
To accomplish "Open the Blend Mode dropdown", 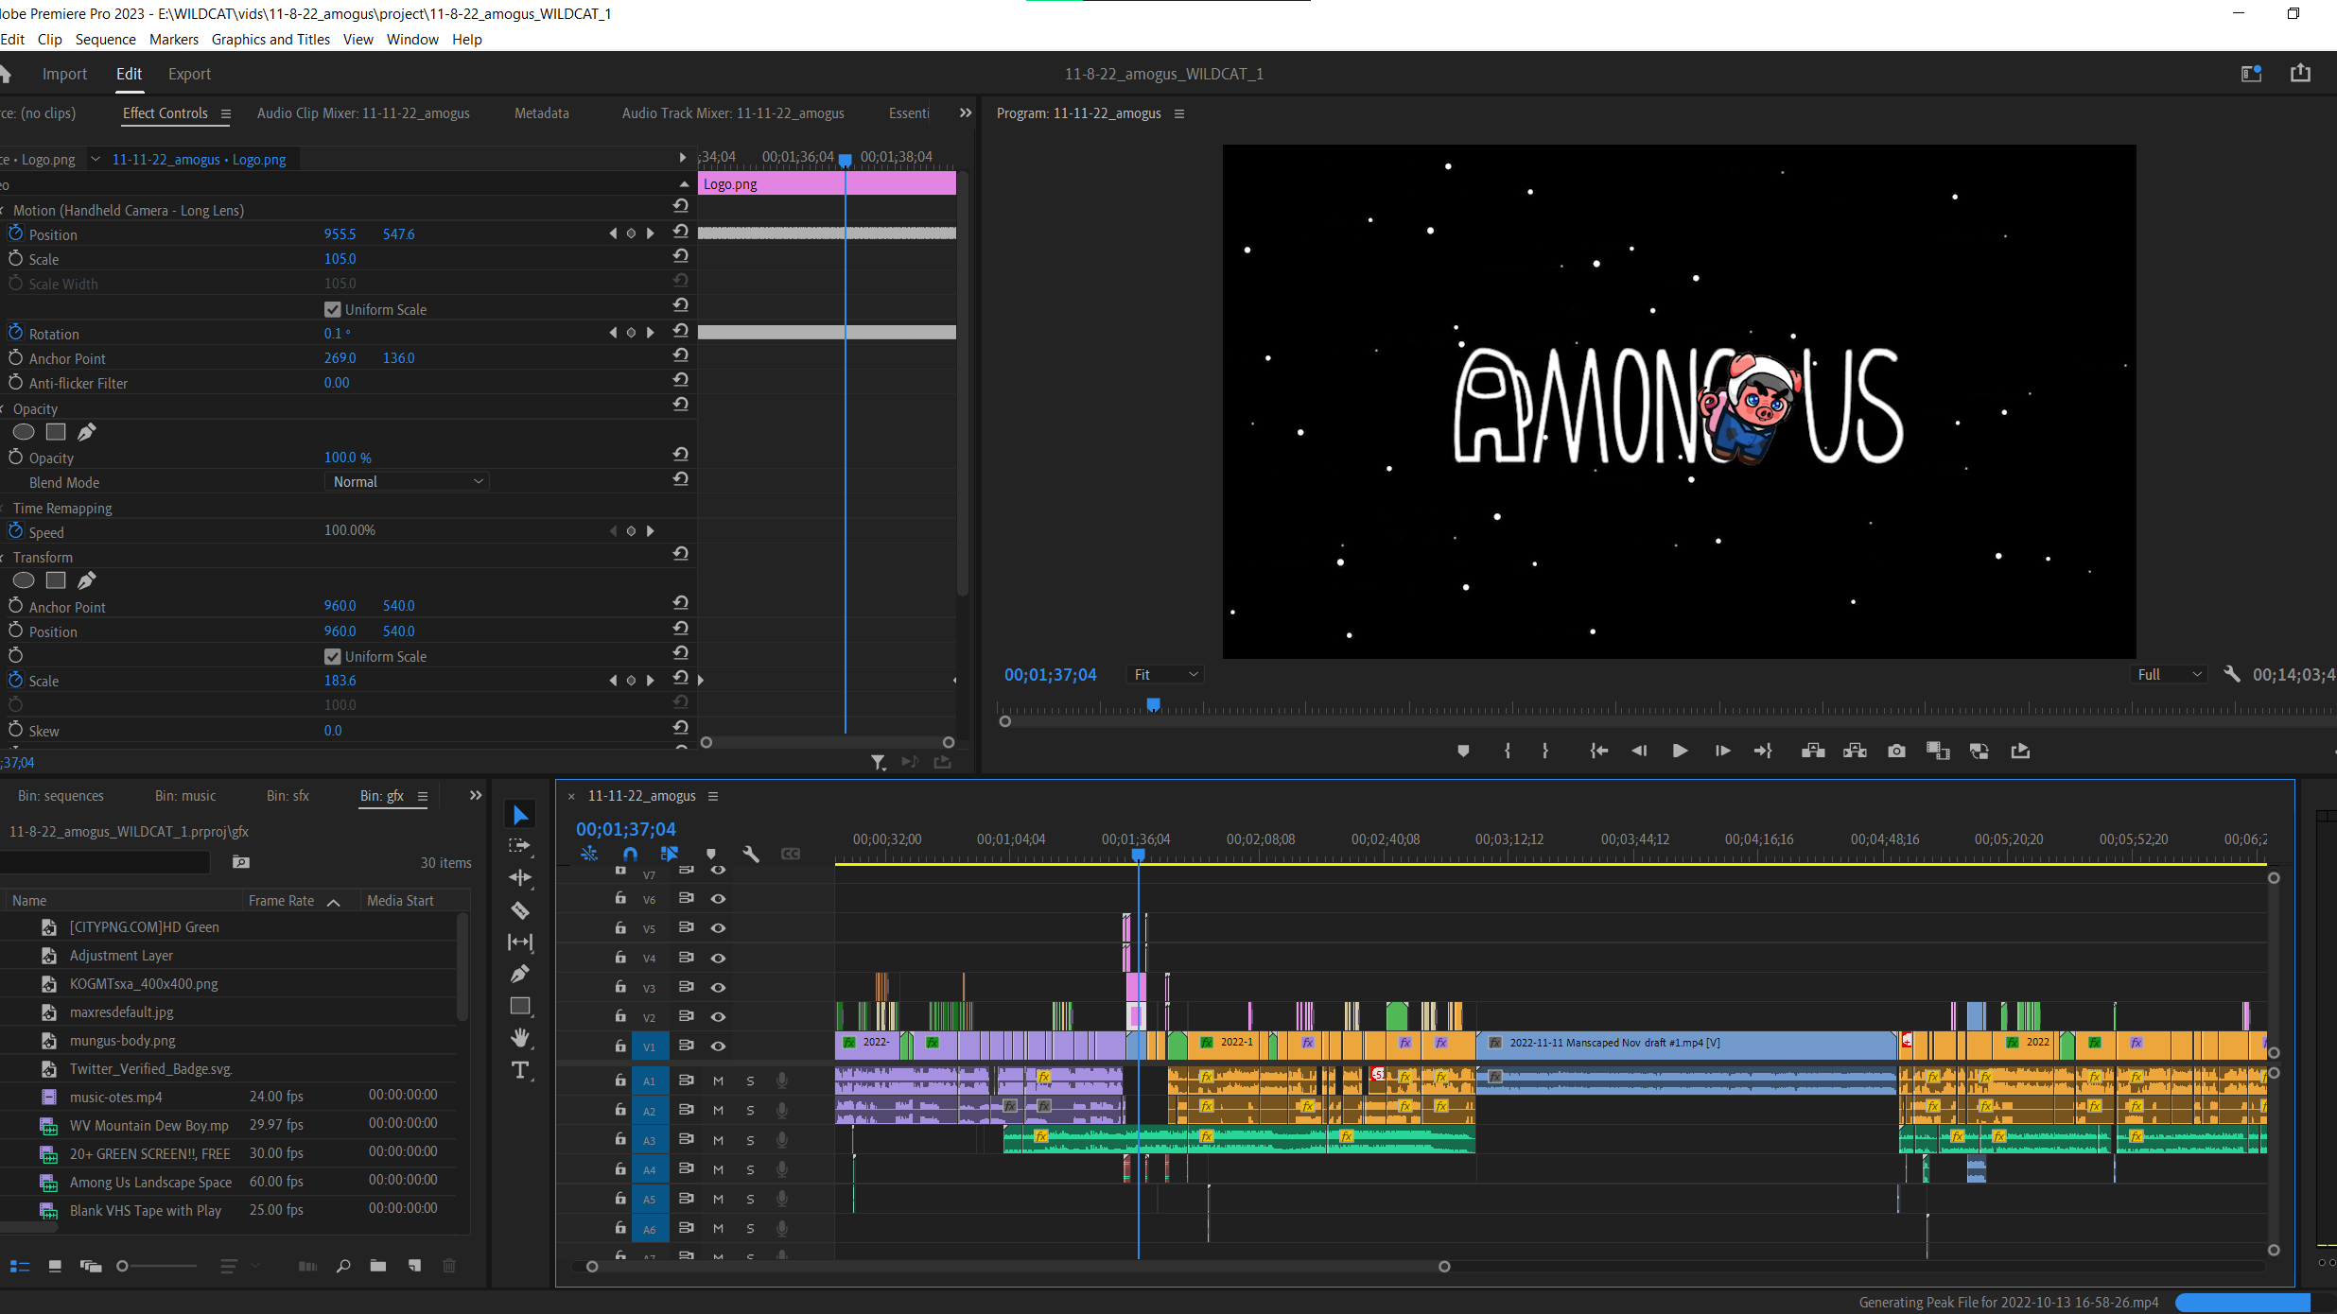I will click(x=407, y=481).
